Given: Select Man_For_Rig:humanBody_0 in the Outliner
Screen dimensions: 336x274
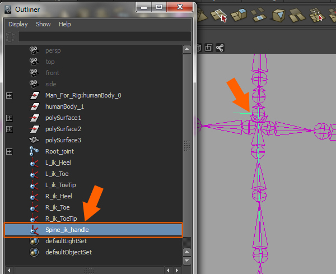Looking at the screenshot, I should tap(83, 95).
